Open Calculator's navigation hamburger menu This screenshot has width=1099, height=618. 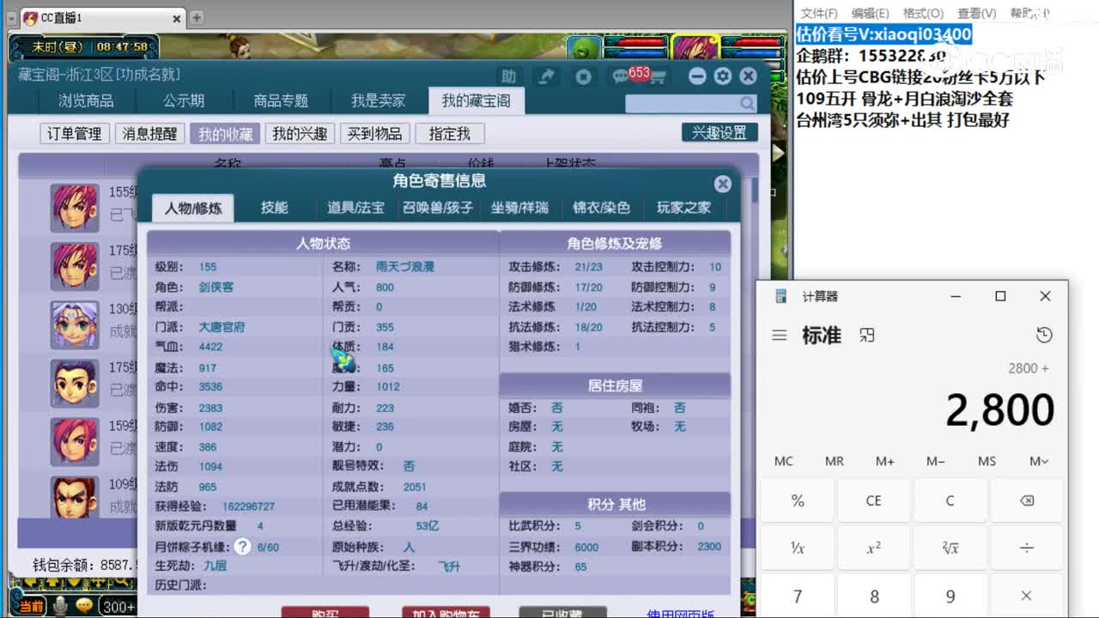[780, 336]
